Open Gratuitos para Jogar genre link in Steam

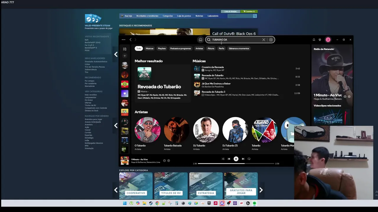(x=93, y=119)
